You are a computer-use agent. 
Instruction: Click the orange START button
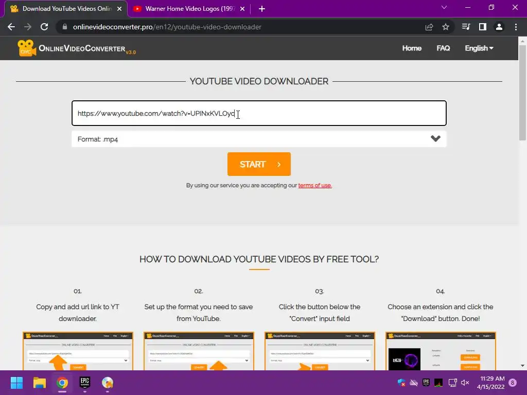(259, 164)
